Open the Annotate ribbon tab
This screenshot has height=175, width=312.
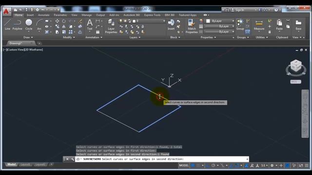(x=43, y=15)
